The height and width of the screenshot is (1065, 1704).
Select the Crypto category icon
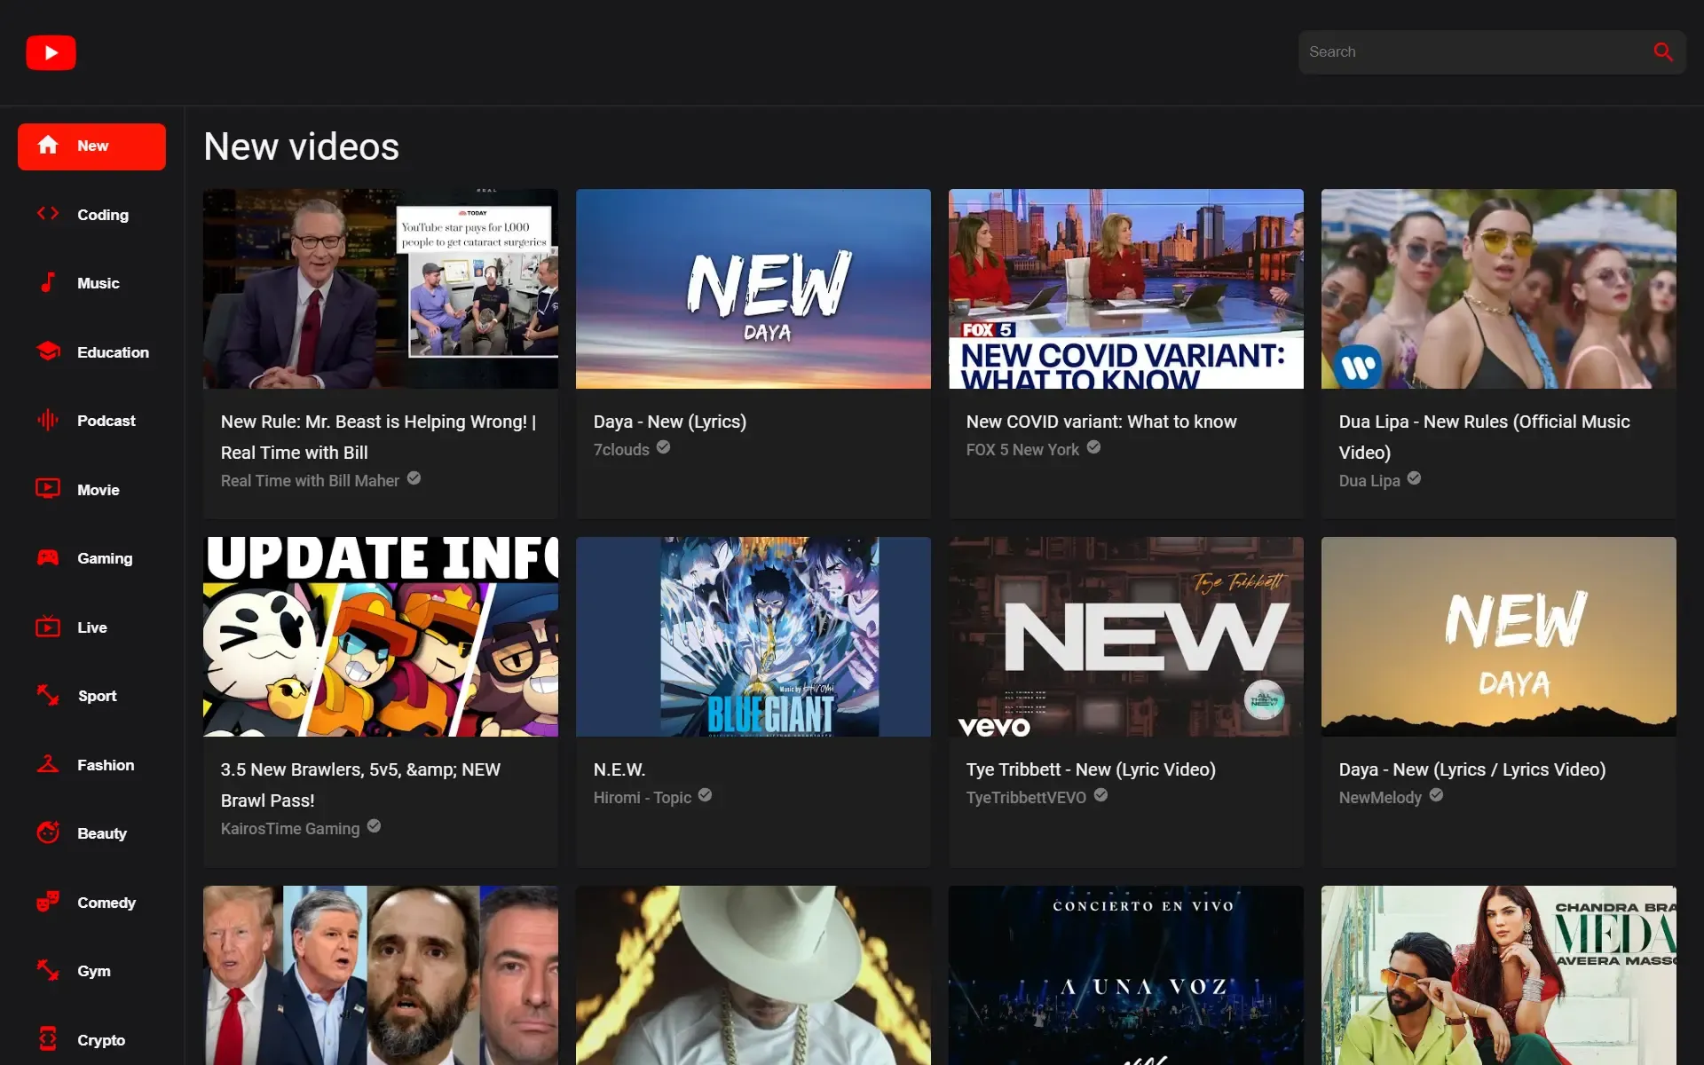49,1038
